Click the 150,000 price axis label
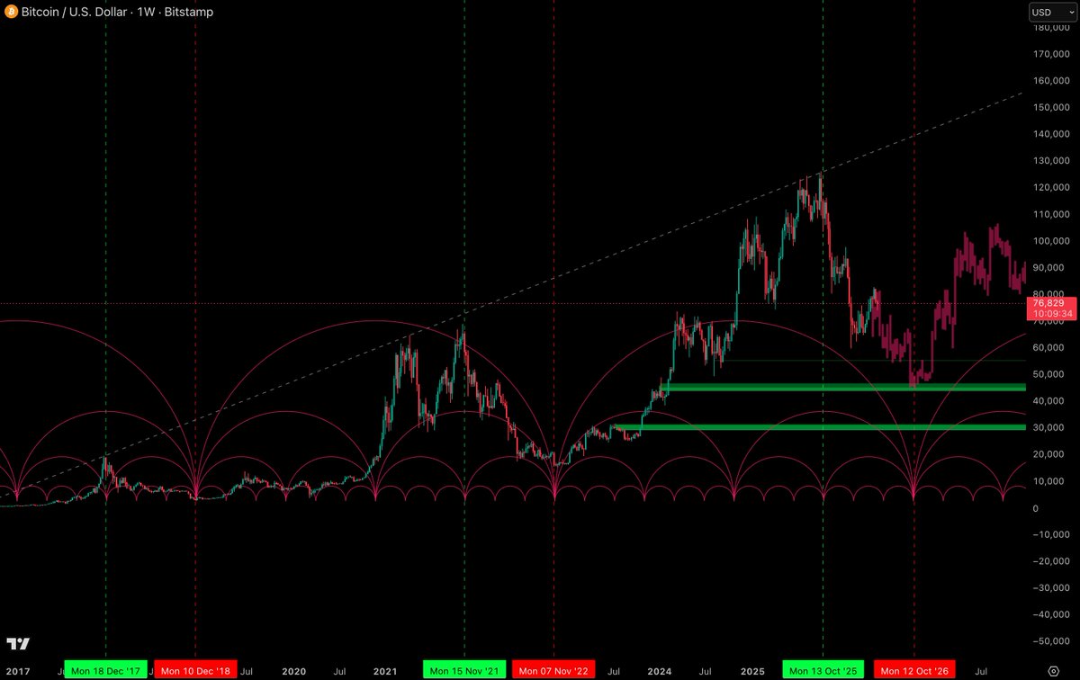1080x680 pixels. [x=1053, y=107]
